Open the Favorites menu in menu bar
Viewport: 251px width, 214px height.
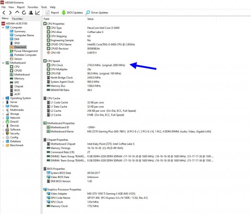33,7
